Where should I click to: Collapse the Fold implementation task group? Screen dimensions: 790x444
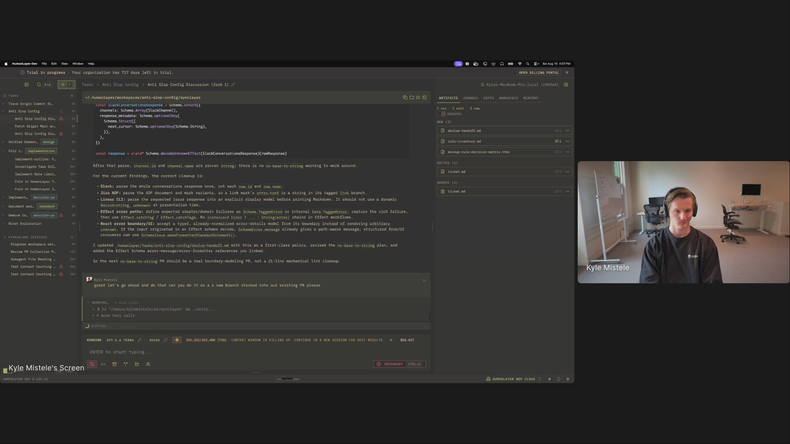(3, 151)
